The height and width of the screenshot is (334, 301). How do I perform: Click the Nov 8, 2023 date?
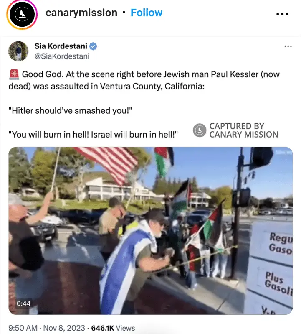(x=64, y=328)
